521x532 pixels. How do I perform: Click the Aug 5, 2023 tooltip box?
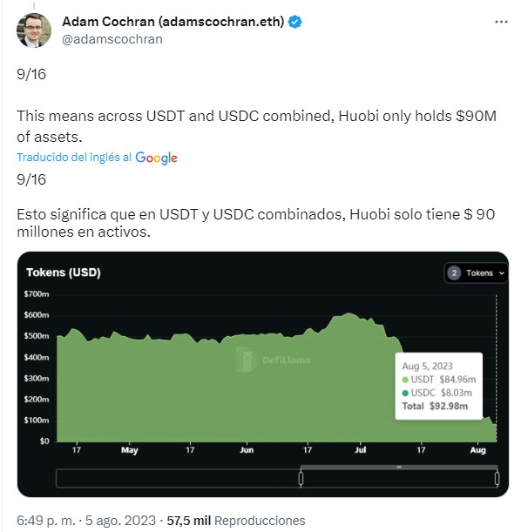click(439, 386)
